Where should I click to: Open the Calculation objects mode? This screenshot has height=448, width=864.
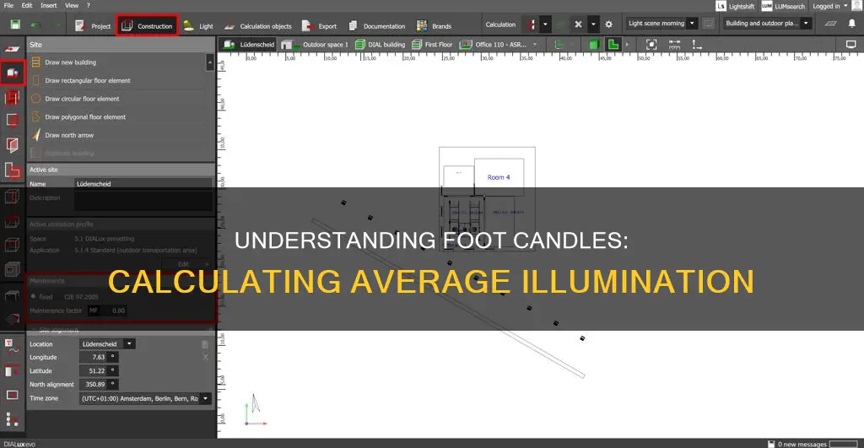[x=258, y=26]
